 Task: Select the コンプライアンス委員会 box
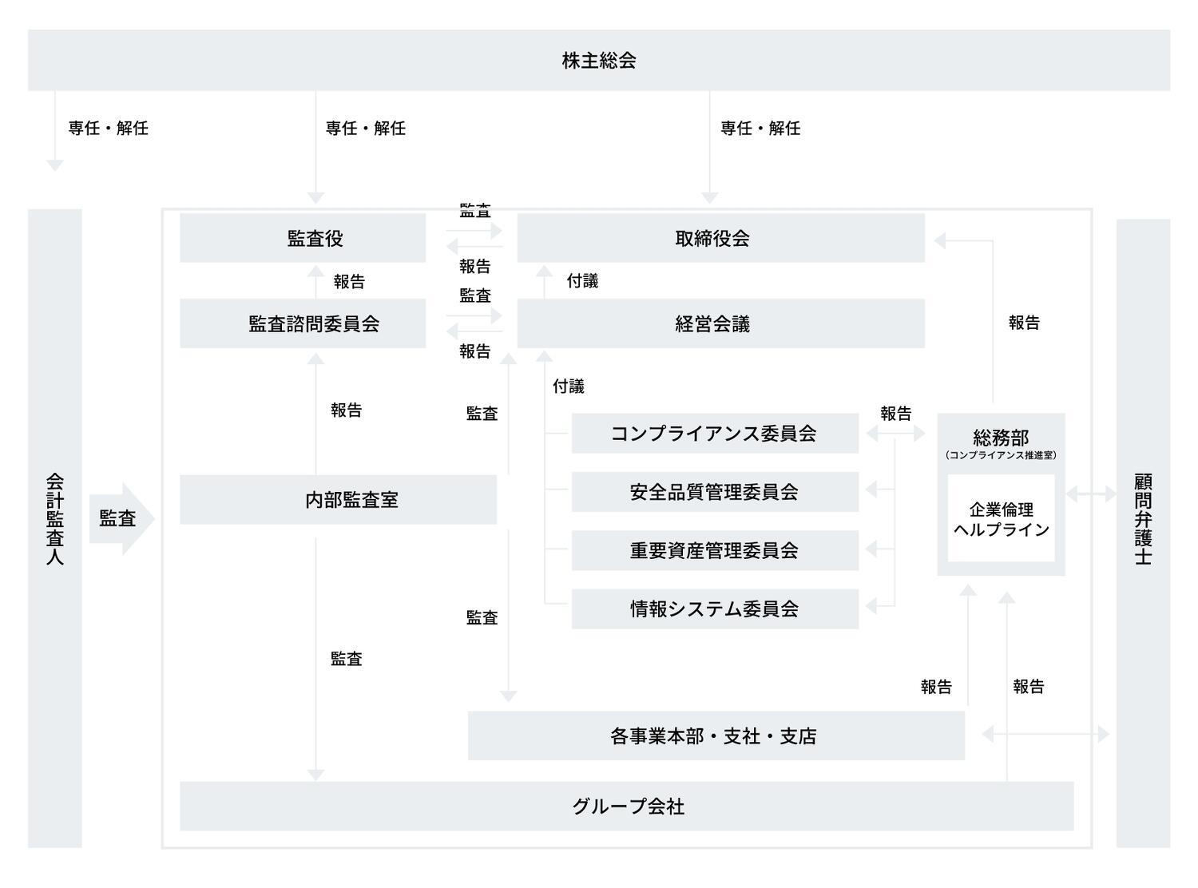pyautogui.click(x=715, y=434)
